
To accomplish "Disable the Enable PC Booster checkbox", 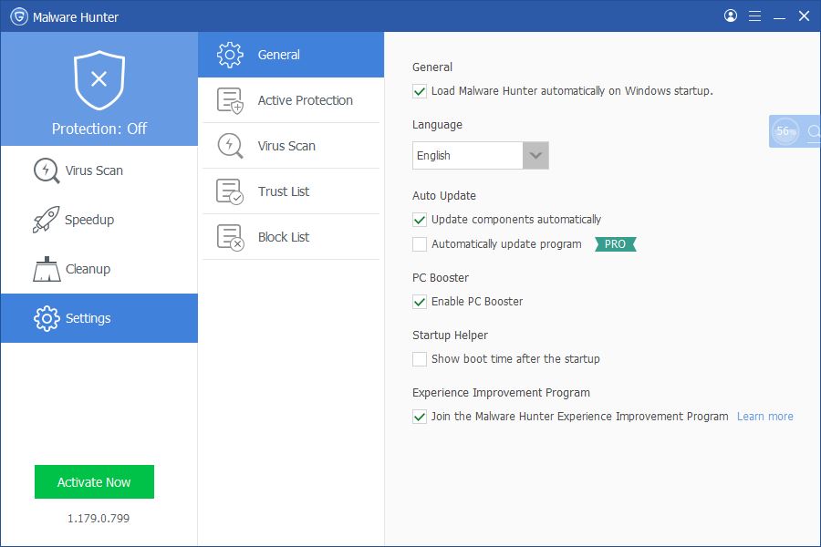I will point(420,302).
